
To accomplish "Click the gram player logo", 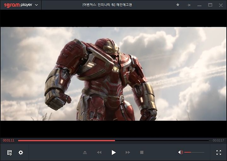I will point(18,5).
